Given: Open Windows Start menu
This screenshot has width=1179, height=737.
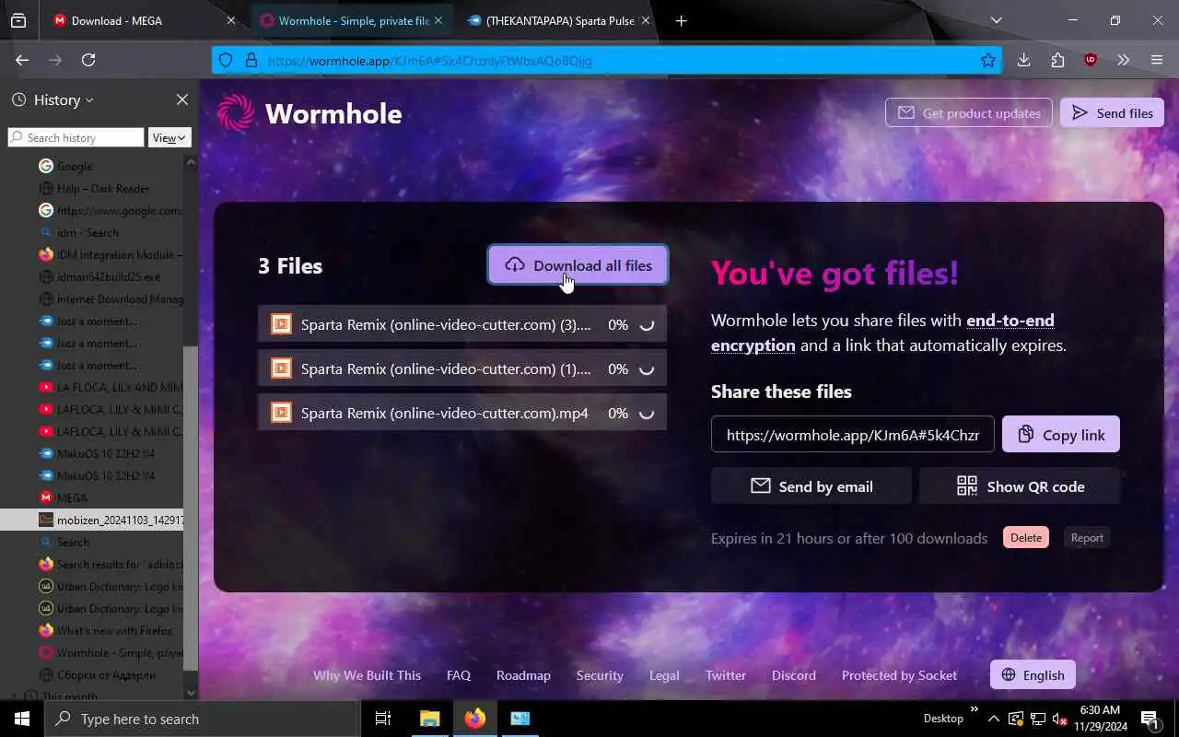Looking at the screenshot, I should 22,719.
